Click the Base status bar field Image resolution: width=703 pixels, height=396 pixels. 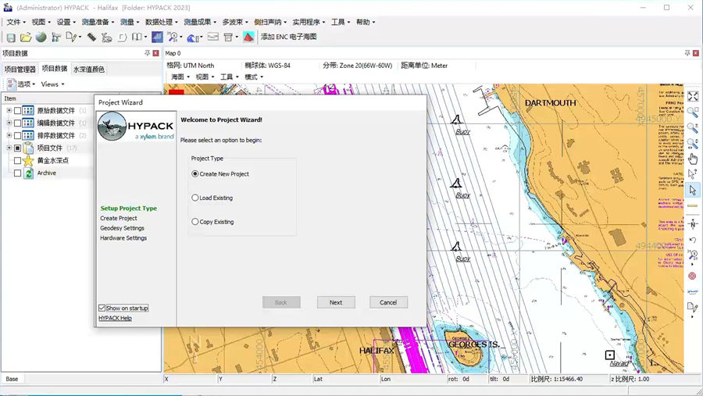coord(12,379)
